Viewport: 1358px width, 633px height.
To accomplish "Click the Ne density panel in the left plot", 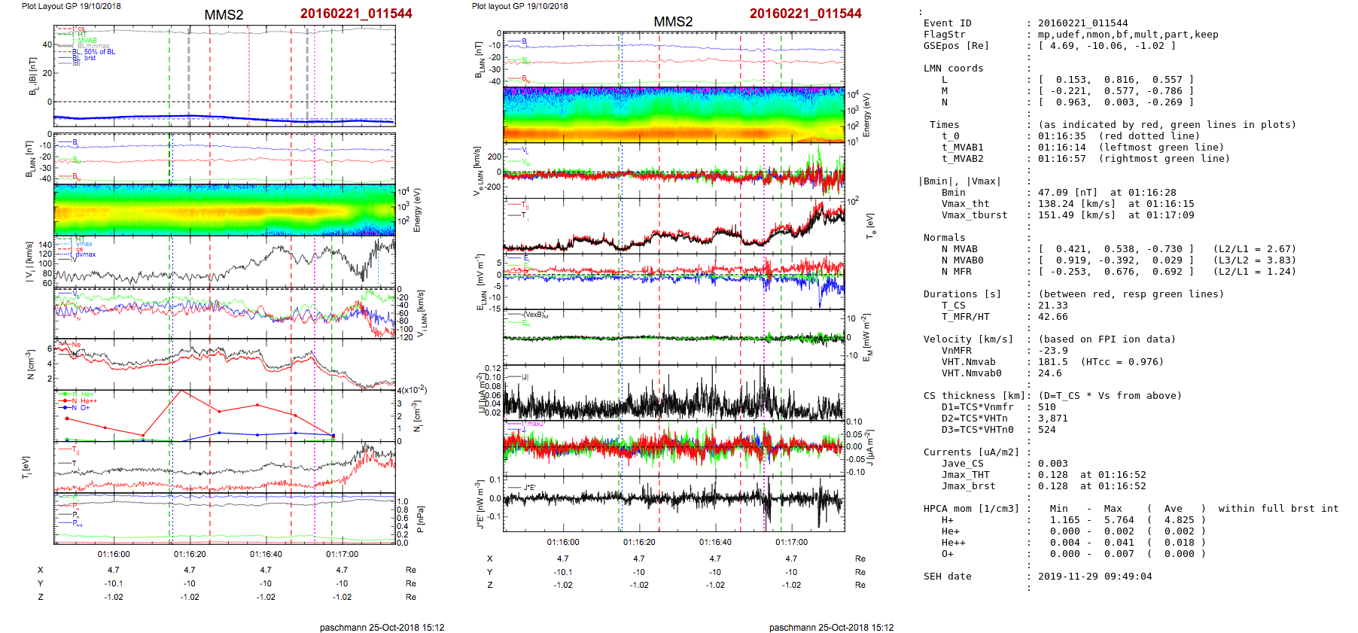I will (224, 364).
